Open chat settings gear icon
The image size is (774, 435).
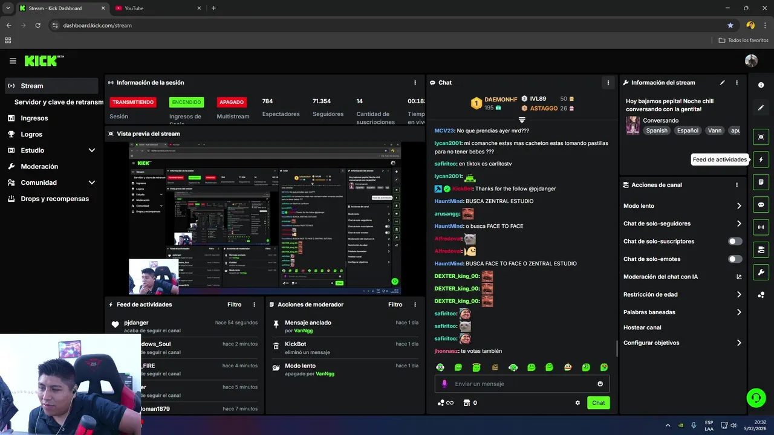(577, 403)
